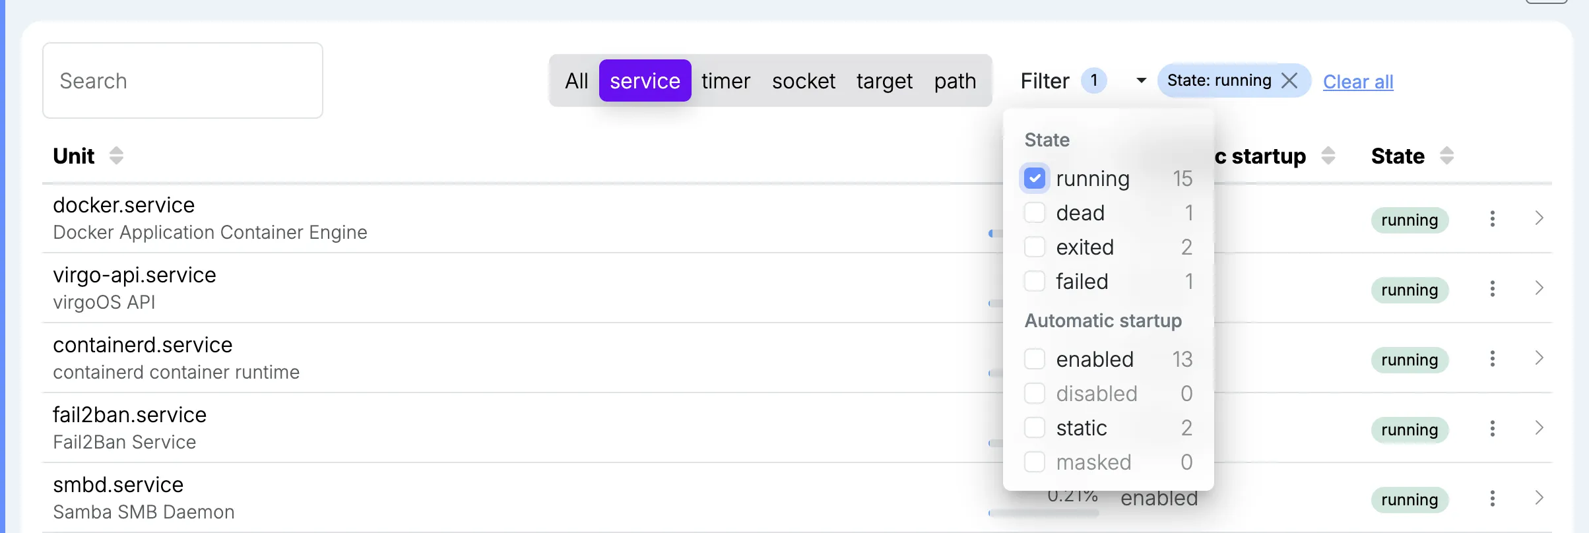Screen dimensions: 1589x533
Task: Sort by State column arrows
Action: [x=1446, y=156]
